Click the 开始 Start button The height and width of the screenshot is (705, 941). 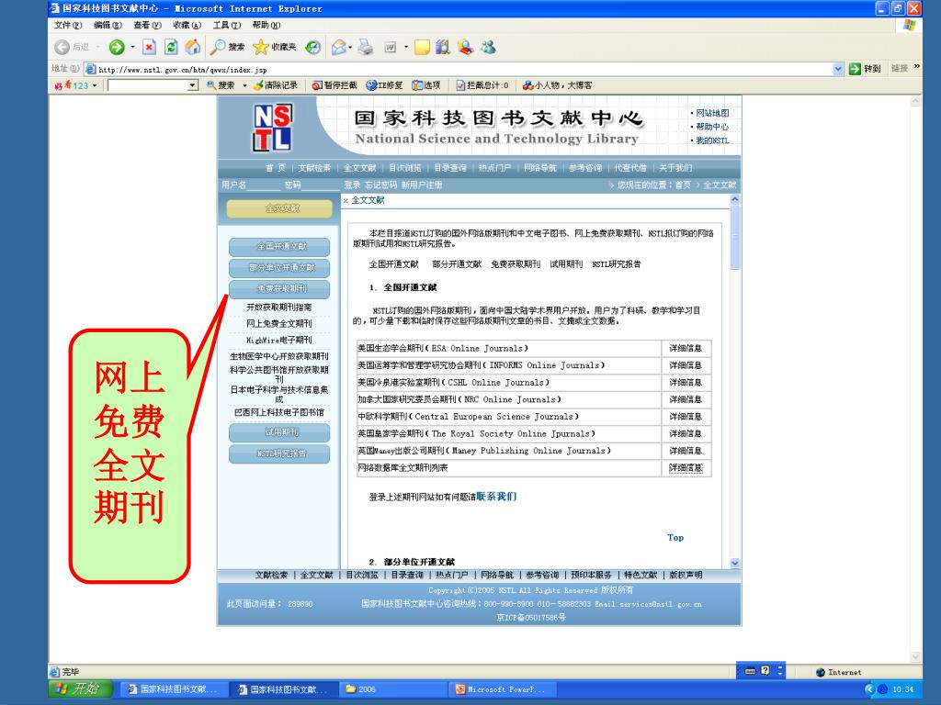pos(79,688)
